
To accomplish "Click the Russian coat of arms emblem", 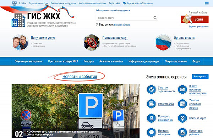I will [15, 3].
